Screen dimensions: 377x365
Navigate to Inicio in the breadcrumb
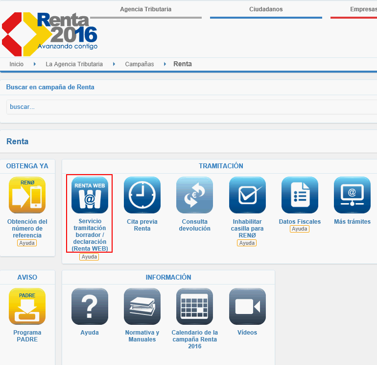[x=16, y=64]
